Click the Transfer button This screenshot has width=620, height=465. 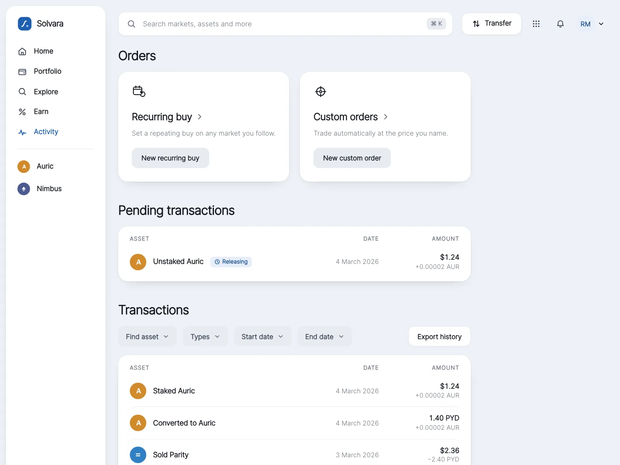pyautogui.click(x=492, y=24)
